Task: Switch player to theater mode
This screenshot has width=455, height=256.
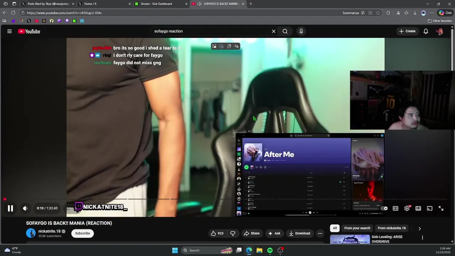Action: (x=418, y=208)
